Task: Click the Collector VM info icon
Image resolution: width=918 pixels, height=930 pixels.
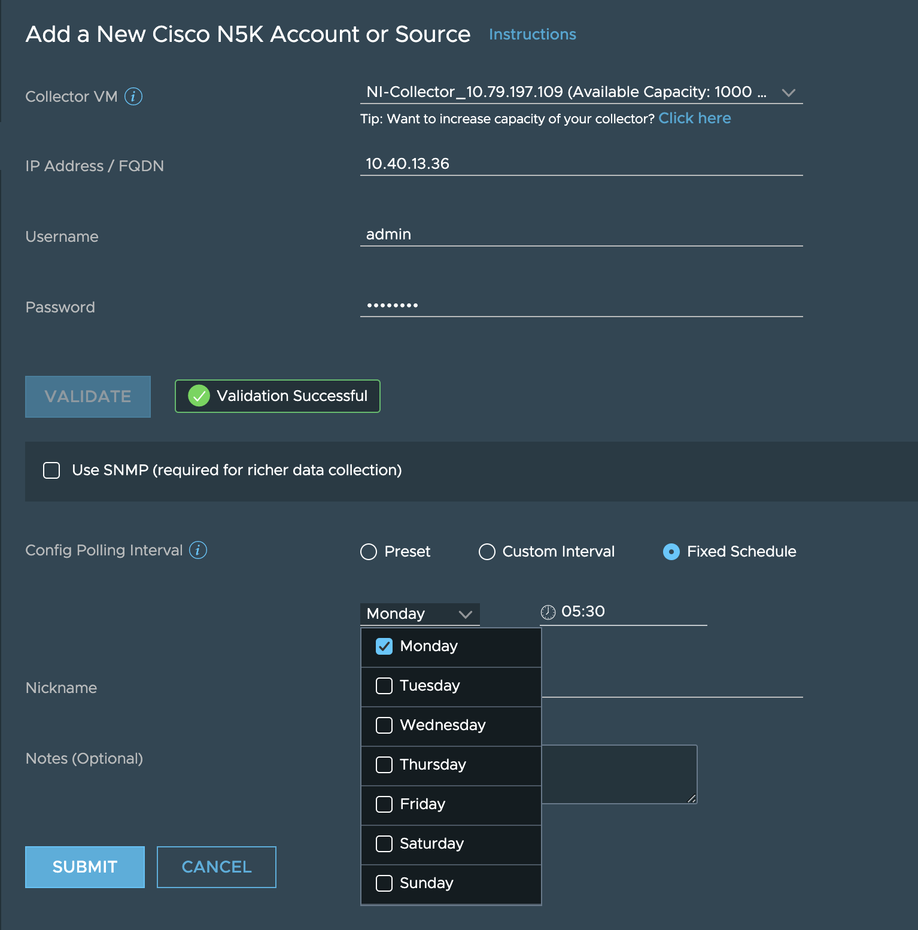Action: coord(133,96)
